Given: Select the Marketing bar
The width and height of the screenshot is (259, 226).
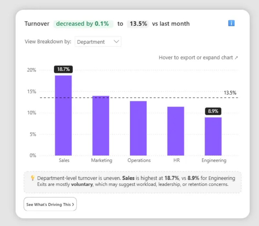Looking at the screenshot, I should click(x=101, y=126).
